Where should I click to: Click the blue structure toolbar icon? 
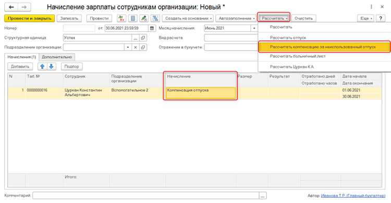point(155,18)
